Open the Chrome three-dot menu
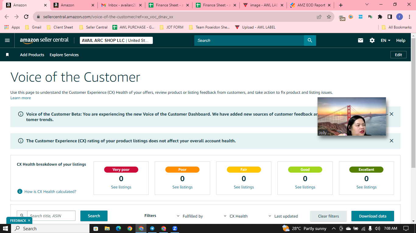Image resolution: width=416 pixels, height=233 pixels. point(409,17)
